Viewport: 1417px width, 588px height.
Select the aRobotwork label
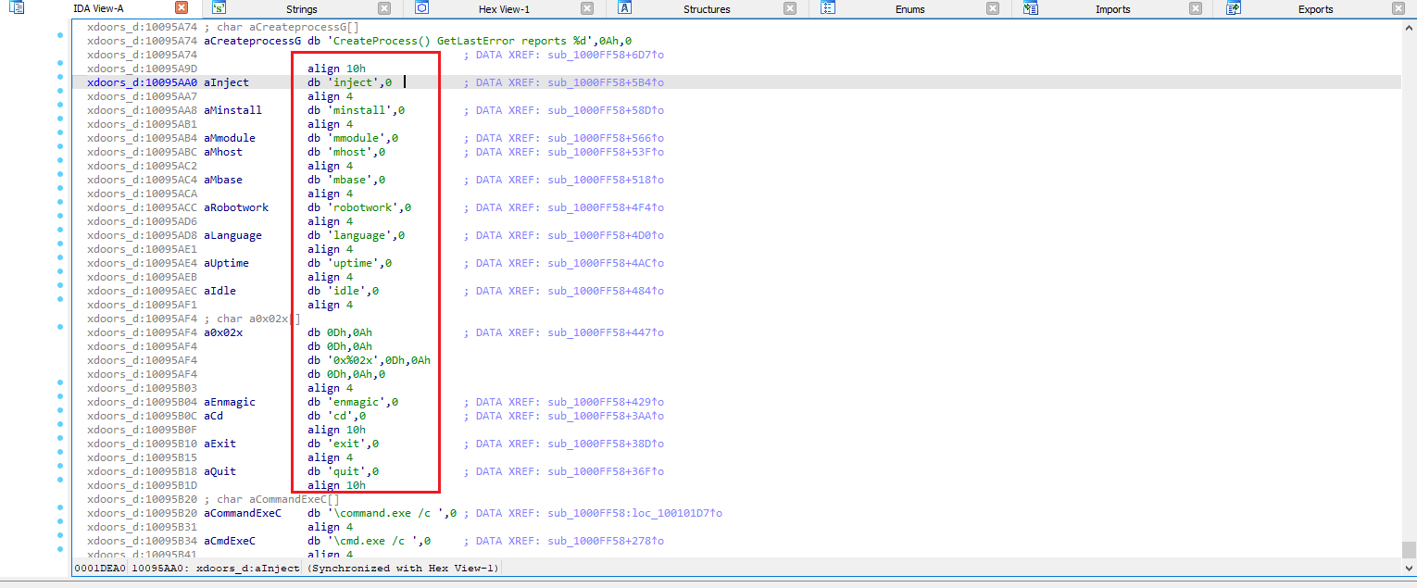236,207
